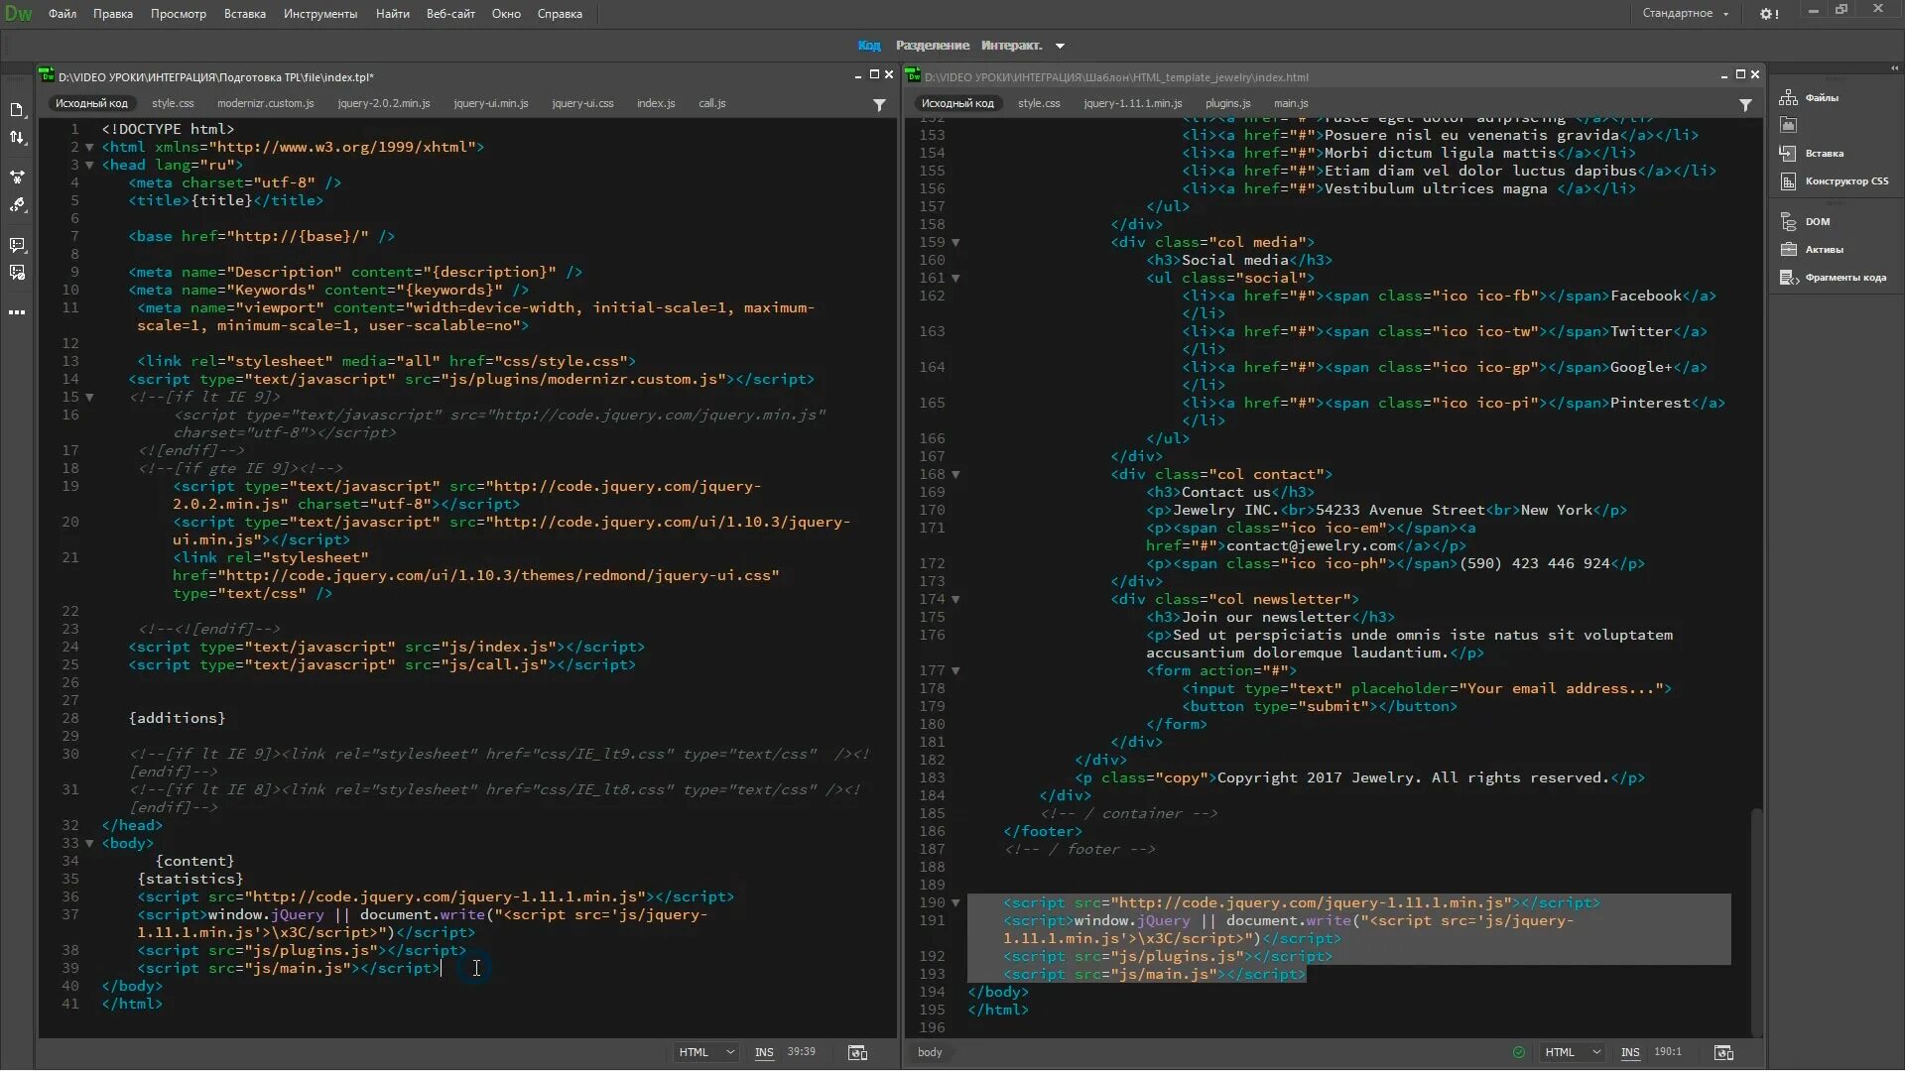The image size is (1905, 1071).
Task: Open call.js related file
Action: point(712,103)
